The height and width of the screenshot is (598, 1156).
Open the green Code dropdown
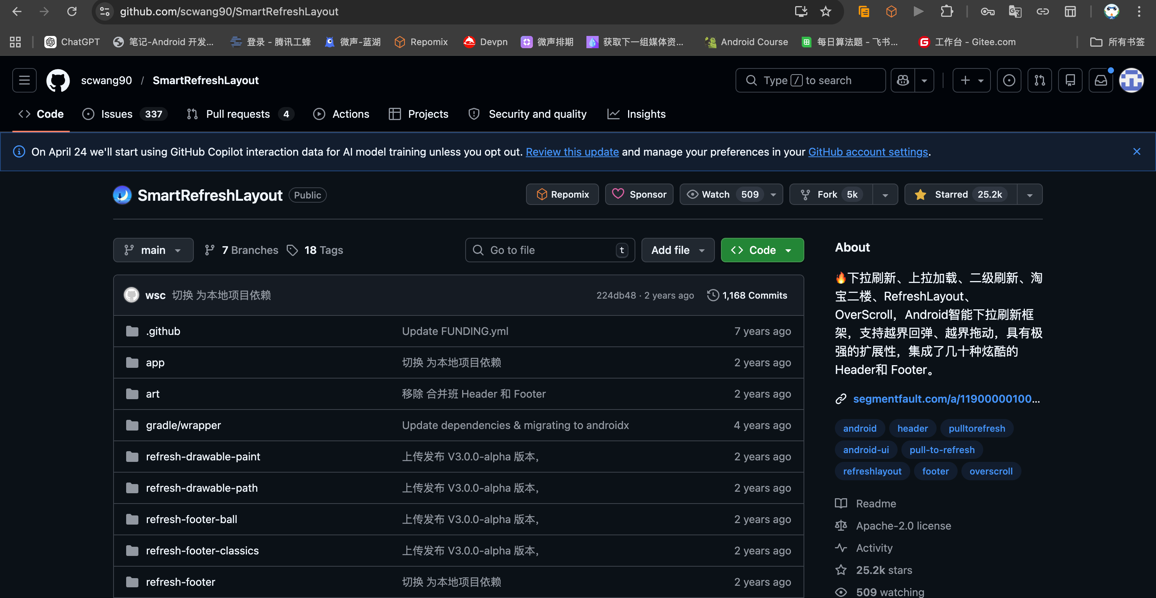click(x=762, y=250)
